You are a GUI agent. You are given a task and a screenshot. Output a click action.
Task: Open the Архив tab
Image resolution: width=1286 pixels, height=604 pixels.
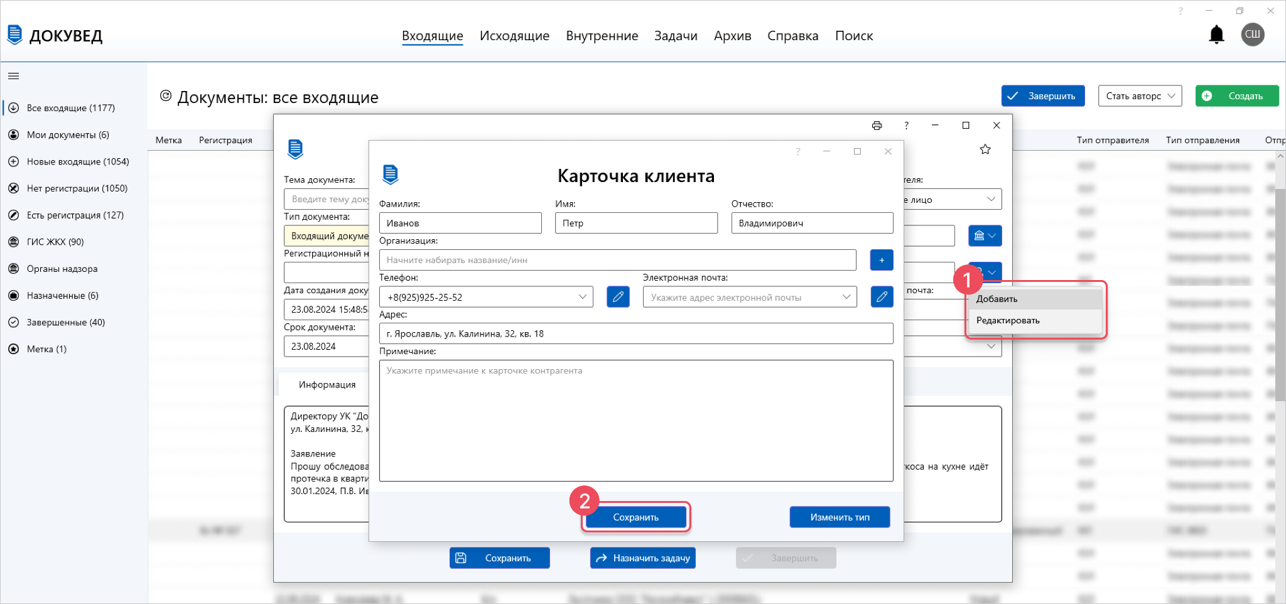pyautogui.click(x=733, y=36)
